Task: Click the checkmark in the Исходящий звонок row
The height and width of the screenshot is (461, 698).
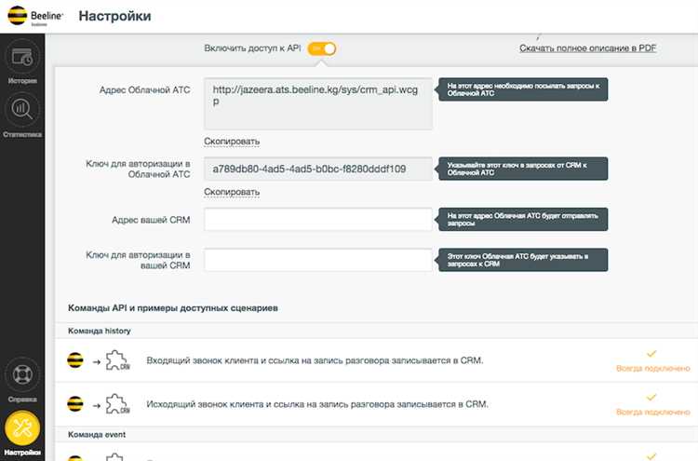Action: click(x=651, y=398)
